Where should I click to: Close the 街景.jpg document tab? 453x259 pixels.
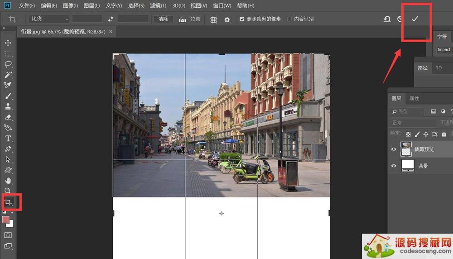click(x=111, y=32)
